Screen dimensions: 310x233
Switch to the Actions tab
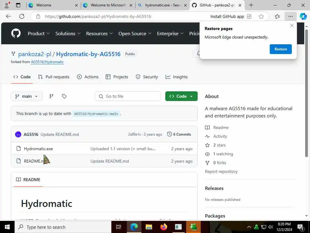point(87,77)
